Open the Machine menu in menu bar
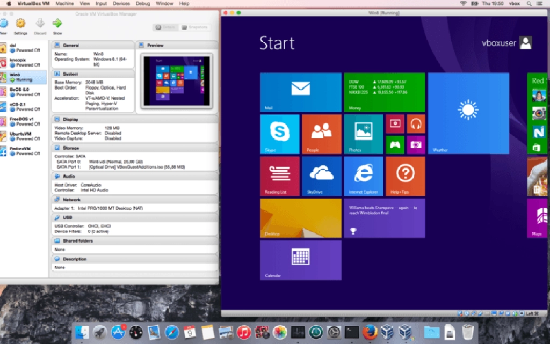 pyautogui.click(x=64, y=4)
